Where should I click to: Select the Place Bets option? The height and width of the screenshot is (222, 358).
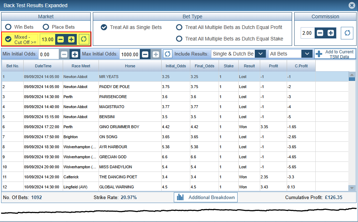click(46, 27)
